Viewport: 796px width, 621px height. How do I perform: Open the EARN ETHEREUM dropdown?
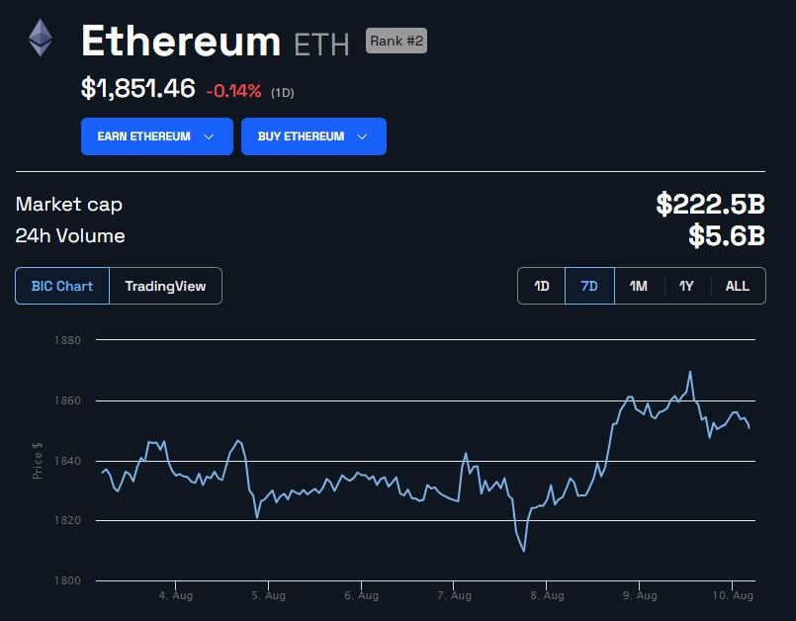156,135
